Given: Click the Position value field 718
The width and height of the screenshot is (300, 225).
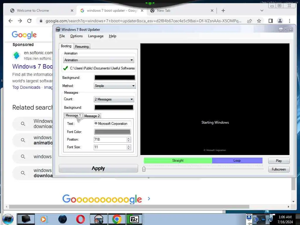Looking at the screenshot, I should point(110,139).
